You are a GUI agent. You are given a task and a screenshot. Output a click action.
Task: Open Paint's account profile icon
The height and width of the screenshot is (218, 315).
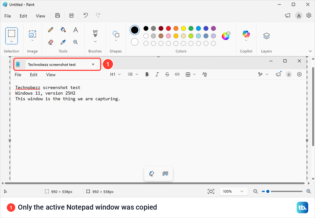point(298,16)
